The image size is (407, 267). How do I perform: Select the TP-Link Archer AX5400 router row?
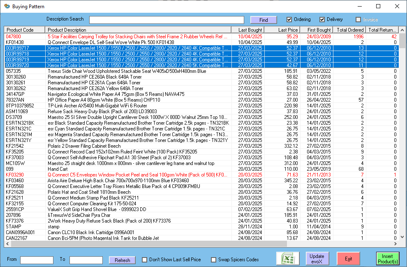201,106
